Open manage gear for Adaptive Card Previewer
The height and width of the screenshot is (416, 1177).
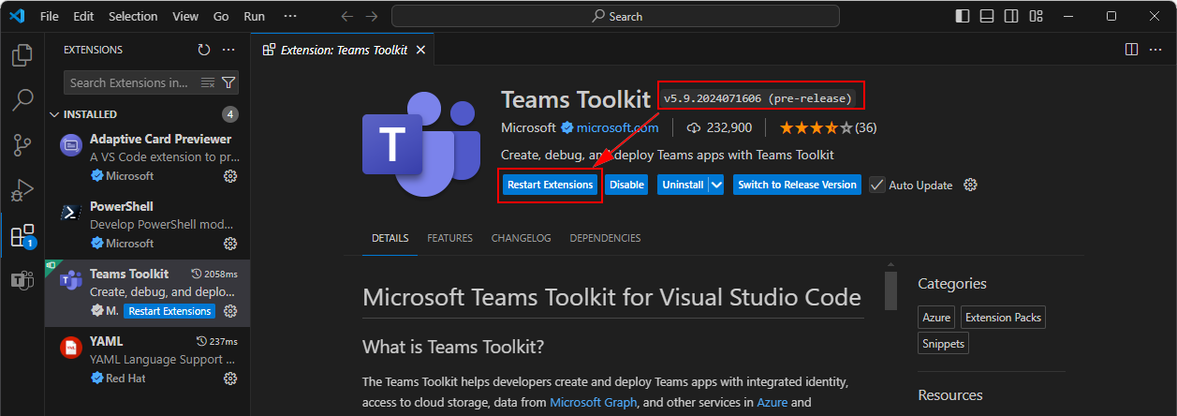pyautogui.click(x=230, y=176)
